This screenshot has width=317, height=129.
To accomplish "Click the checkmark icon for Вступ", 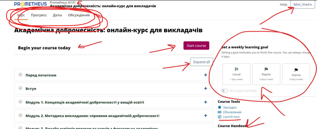I will point(20,88).
